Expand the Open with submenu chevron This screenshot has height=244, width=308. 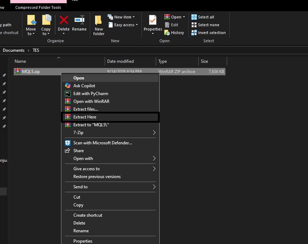(x=154, y=159)
